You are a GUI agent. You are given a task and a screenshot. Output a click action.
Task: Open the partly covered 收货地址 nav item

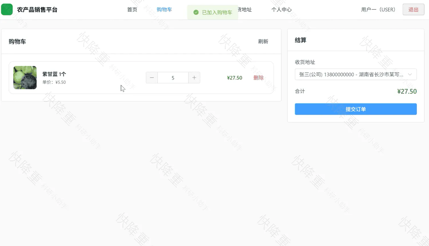(x=245, y=10)
